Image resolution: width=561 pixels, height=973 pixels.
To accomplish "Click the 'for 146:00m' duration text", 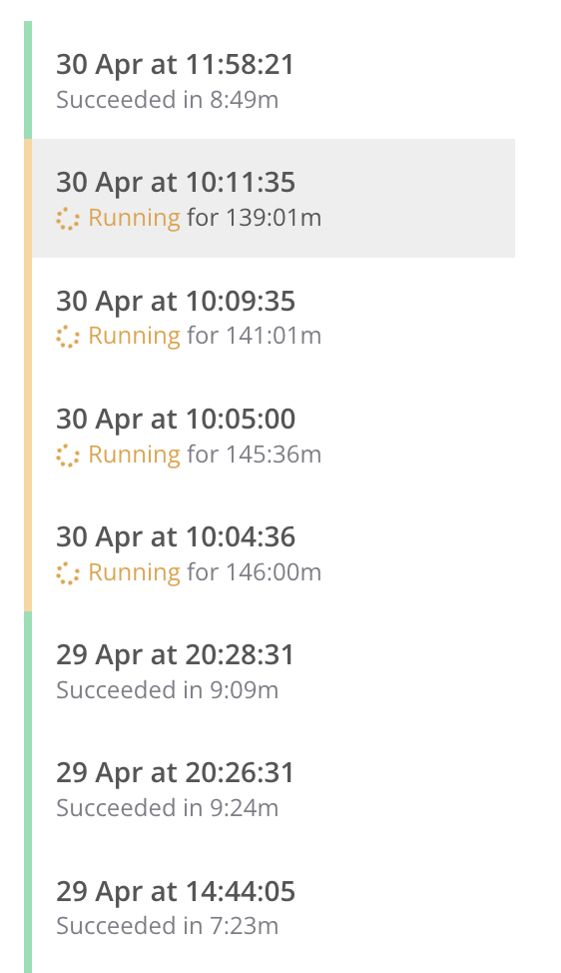I will coord(255,572).
